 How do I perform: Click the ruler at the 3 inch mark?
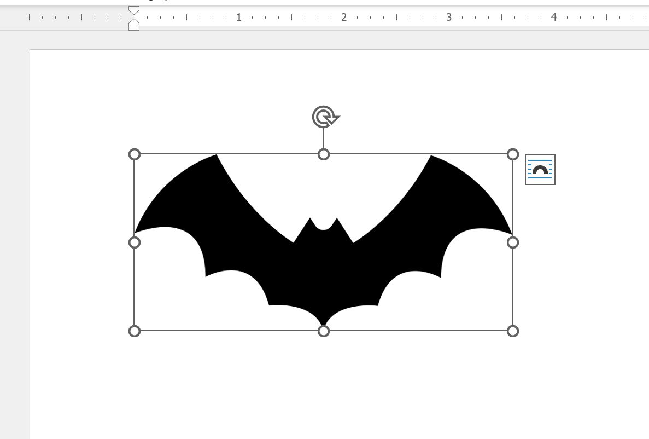coord(449,17)
